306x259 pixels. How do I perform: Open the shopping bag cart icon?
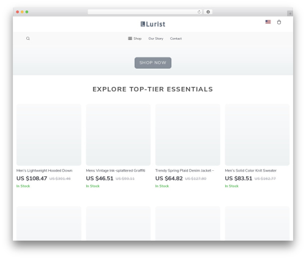coord(279,22)
